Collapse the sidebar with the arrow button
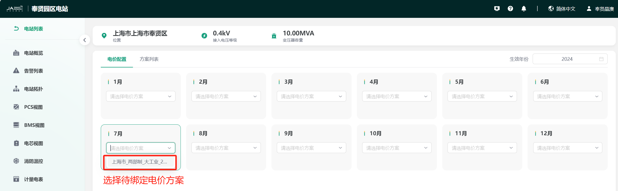618x191 pixels. pyautogui.click(x=85, y=40)
